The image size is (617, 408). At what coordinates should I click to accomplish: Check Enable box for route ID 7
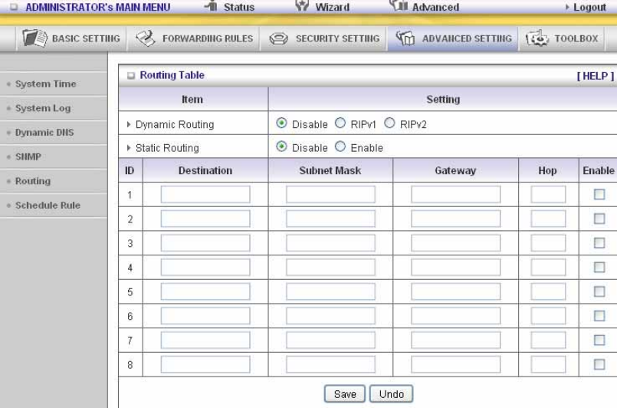[x=599, y=341]
